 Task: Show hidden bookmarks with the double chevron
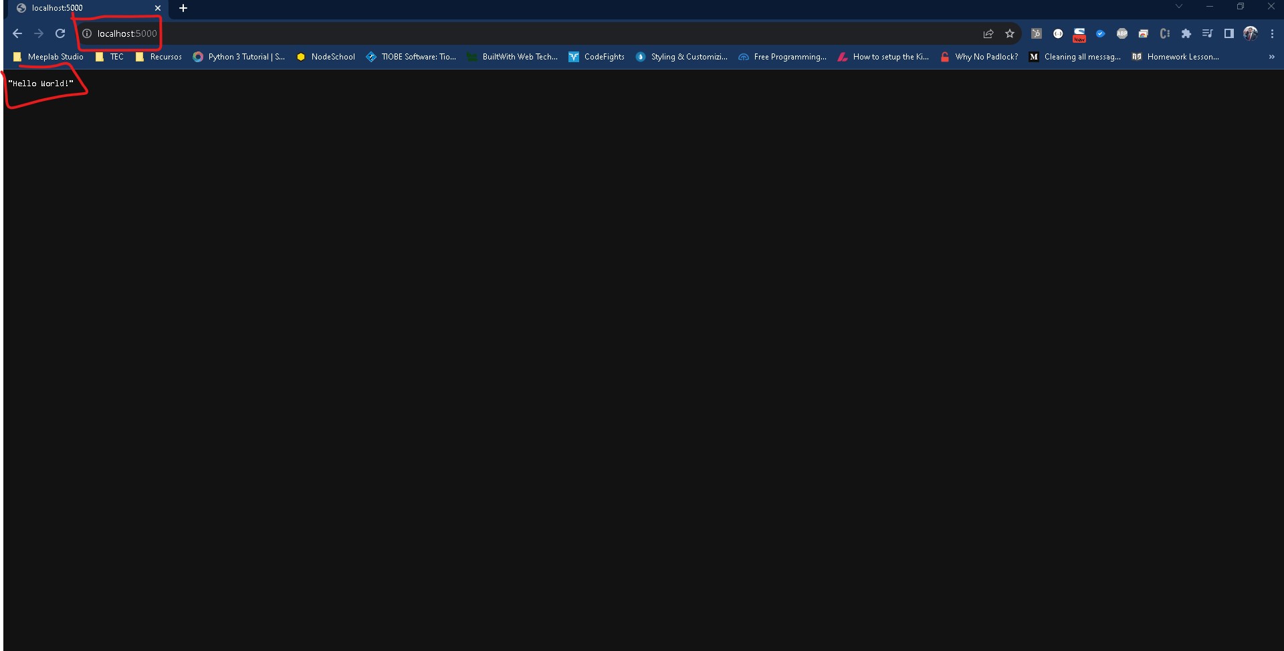click(x=1271, y=57)
